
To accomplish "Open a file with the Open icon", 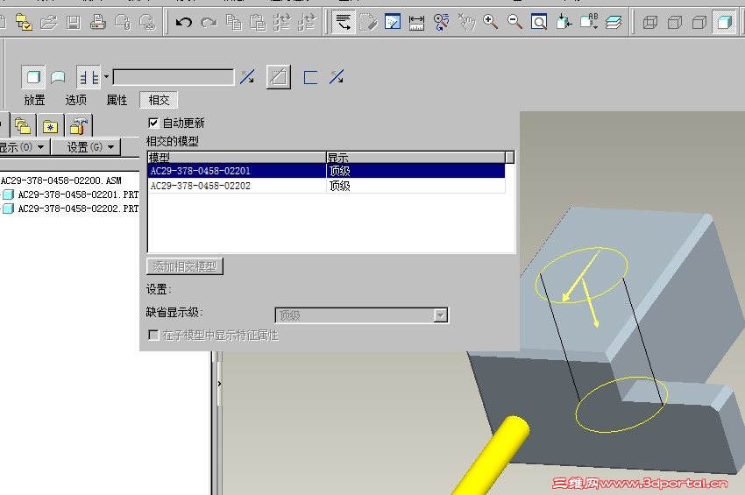I will [48, 22].
